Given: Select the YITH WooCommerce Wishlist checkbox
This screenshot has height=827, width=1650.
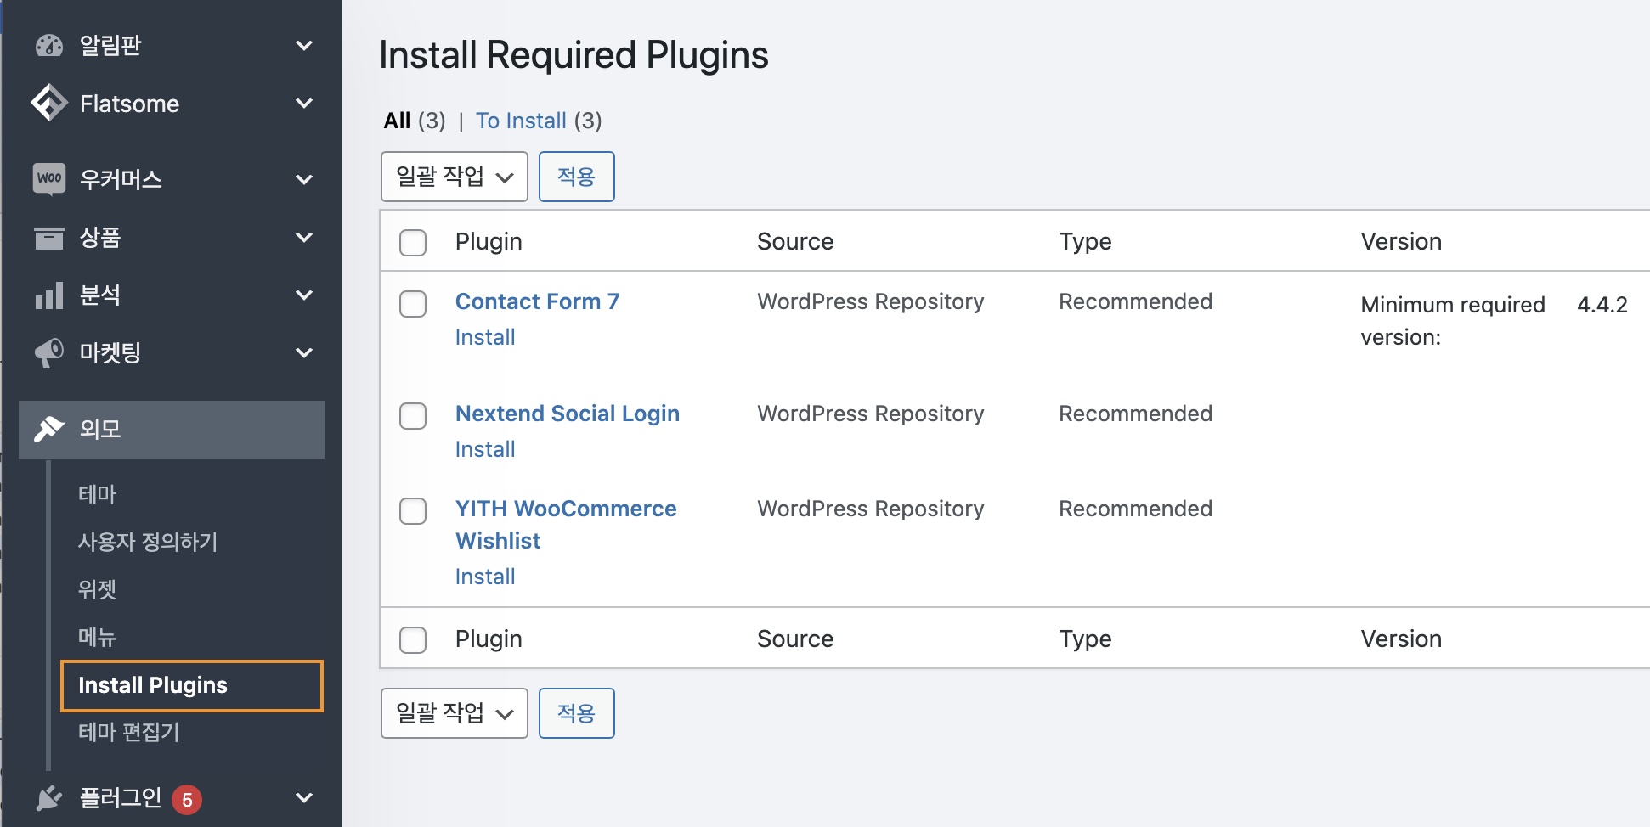Looking at the screenshot, I should (x=413, y=511).
